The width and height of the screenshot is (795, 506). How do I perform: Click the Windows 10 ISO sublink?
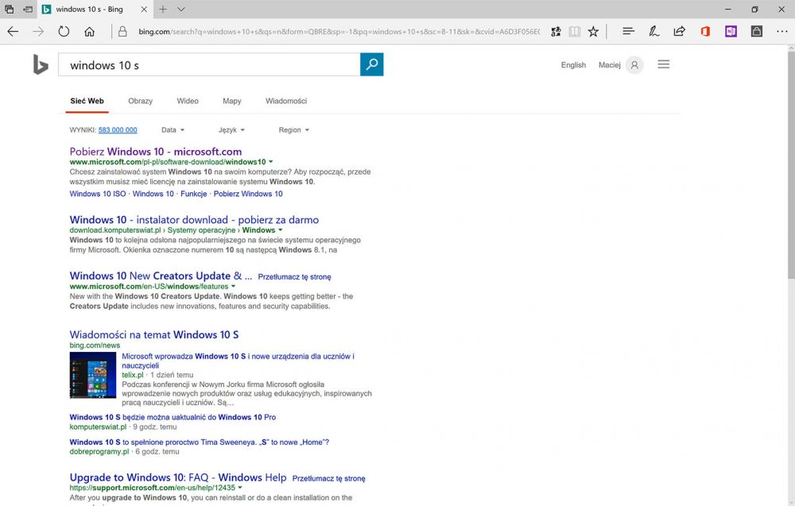point(98,194)
